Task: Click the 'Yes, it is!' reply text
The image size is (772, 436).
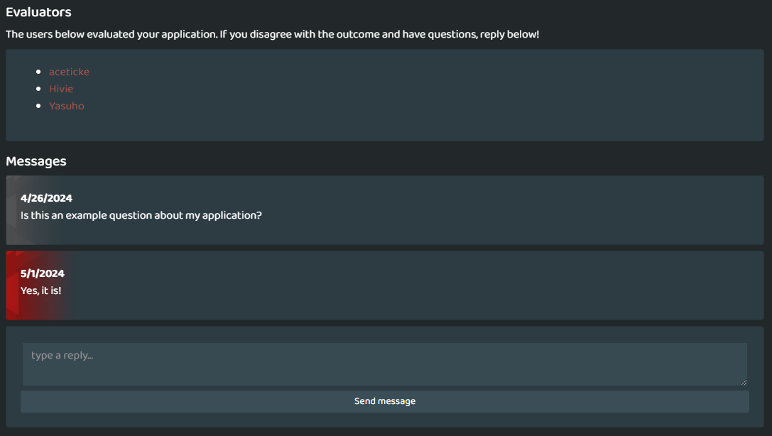Action: pos(41,290)
